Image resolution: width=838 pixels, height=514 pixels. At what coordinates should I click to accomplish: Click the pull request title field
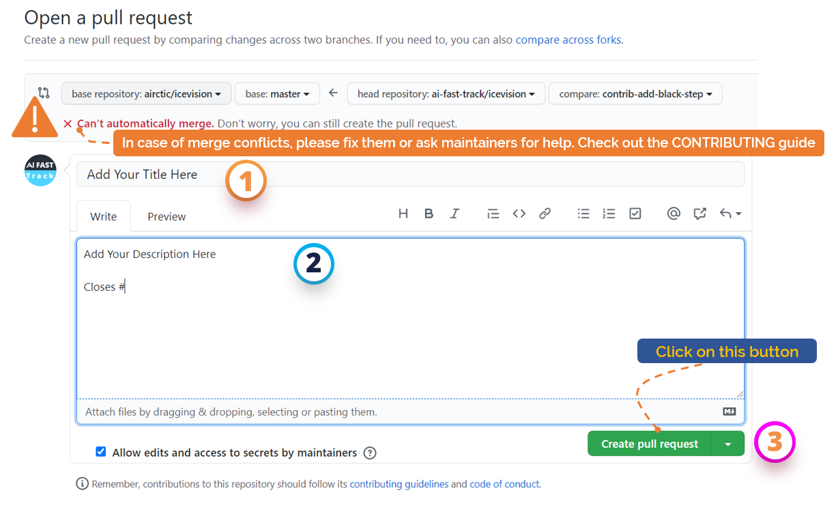point(409,175)
